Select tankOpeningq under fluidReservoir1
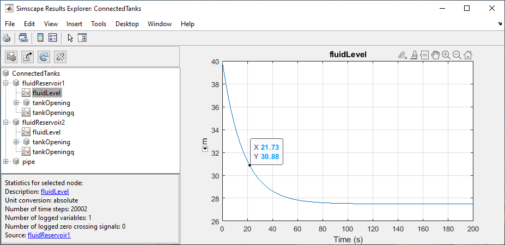 [x=53, y=113]
